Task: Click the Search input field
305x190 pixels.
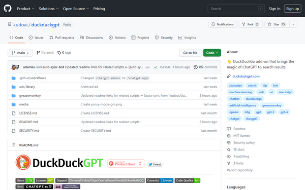Action: [x=236, y=9]
